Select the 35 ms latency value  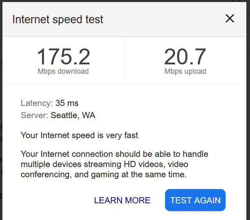pyautogui.click(x=67, y=103)
